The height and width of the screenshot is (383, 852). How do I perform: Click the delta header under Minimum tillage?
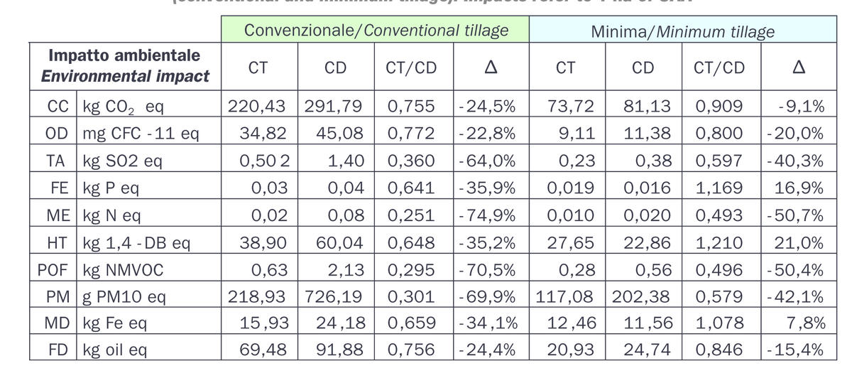tap(798, 68)
